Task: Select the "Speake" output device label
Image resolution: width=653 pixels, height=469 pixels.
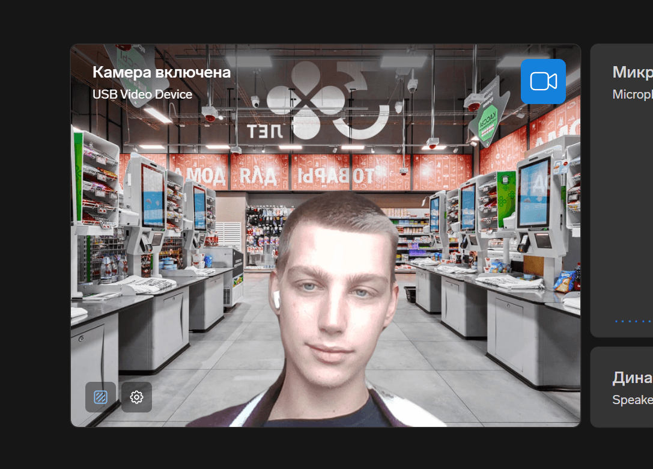Action: pyautogui.click(x=632, y=400)
